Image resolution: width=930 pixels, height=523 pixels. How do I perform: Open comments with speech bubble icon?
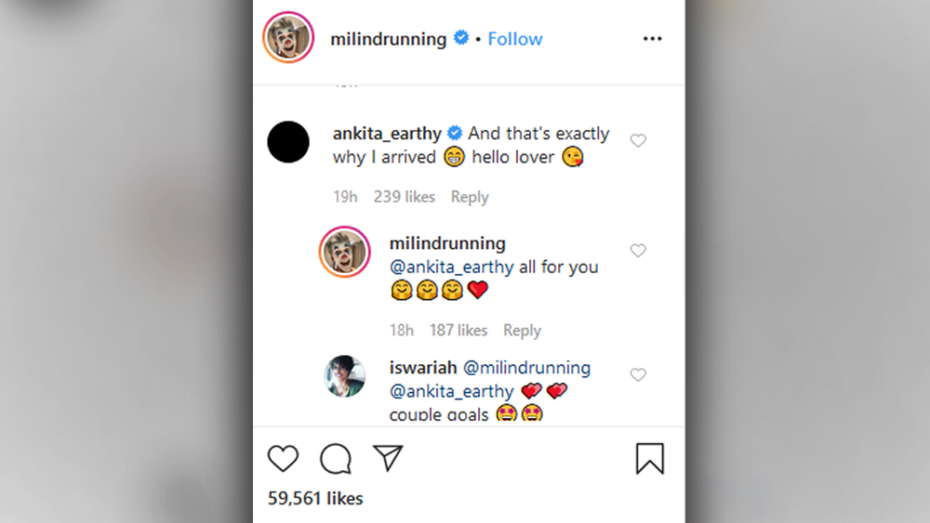[x=335, y=459]
